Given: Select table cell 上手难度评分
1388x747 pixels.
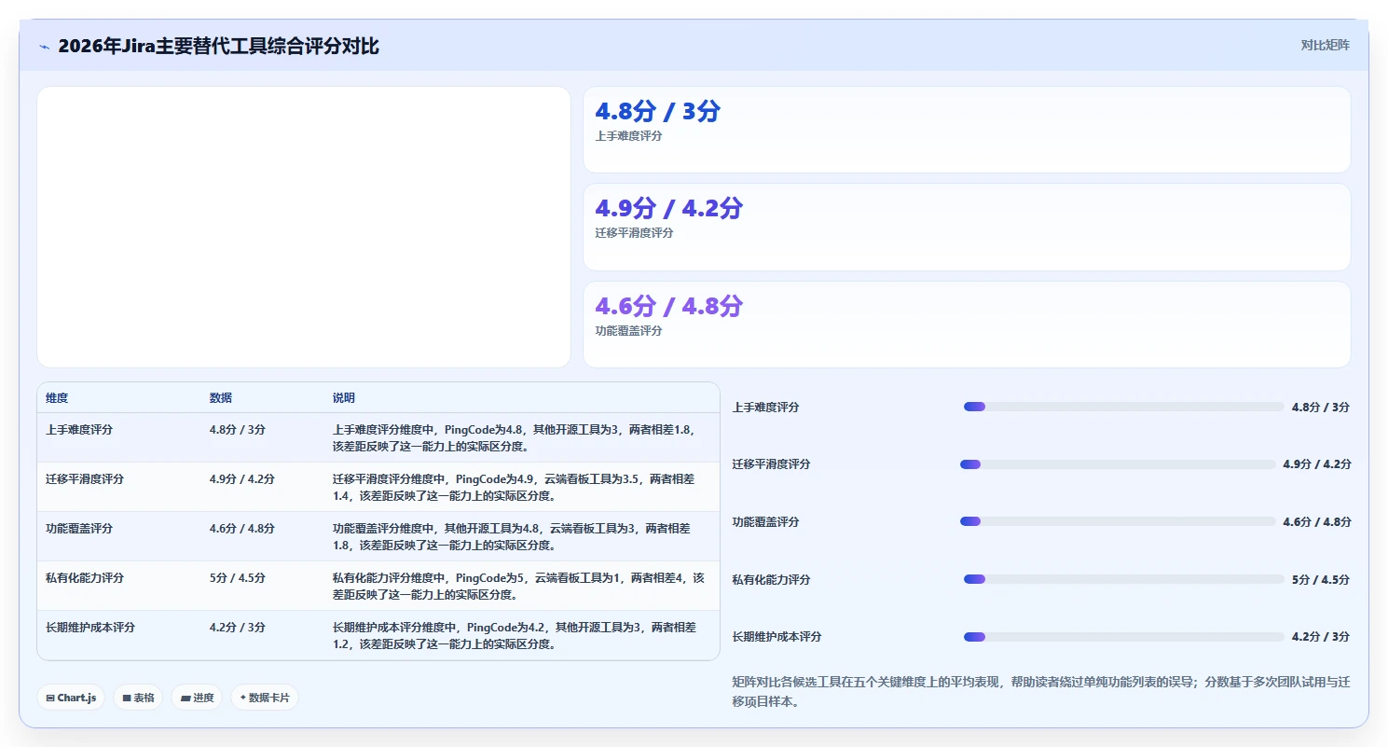Looking at the screenshot, I should pyautogui.click(x=79, y=430).
